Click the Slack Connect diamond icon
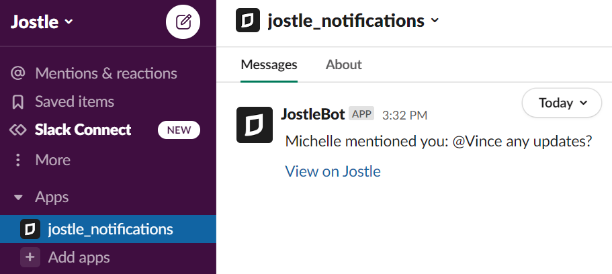Screen dimensions: 612x274 17,130
